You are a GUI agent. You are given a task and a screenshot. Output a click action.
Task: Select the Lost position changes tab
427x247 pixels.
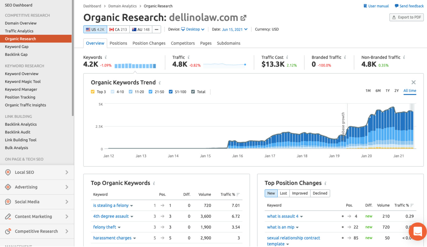click(x=283, y=193)
